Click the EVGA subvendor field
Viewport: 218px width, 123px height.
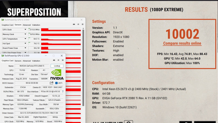pos(23,87)
